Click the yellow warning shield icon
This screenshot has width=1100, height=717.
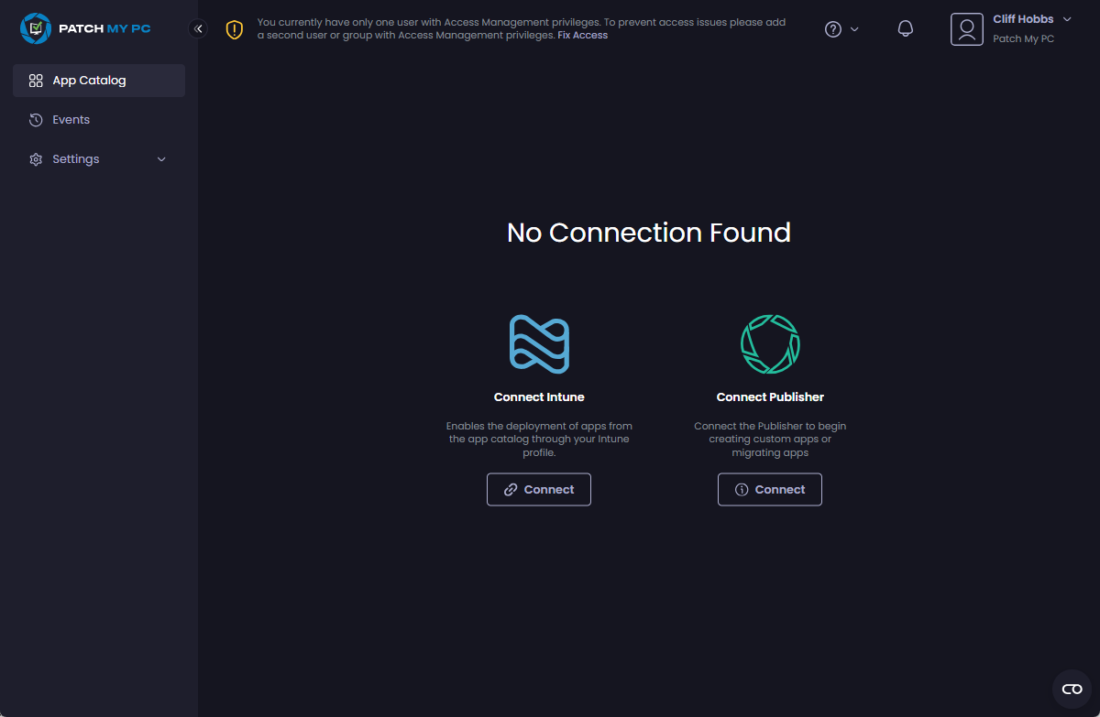coord(235,29)
